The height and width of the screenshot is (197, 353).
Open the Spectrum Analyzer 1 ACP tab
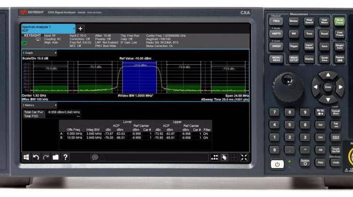[48, 29]
